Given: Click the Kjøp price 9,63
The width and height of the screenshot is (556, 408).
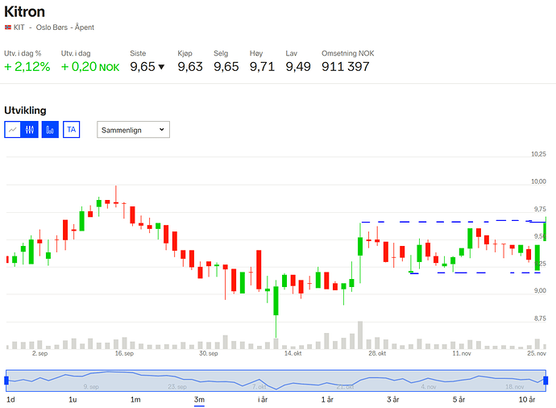Looking at the screenshot, I should 190,67.
